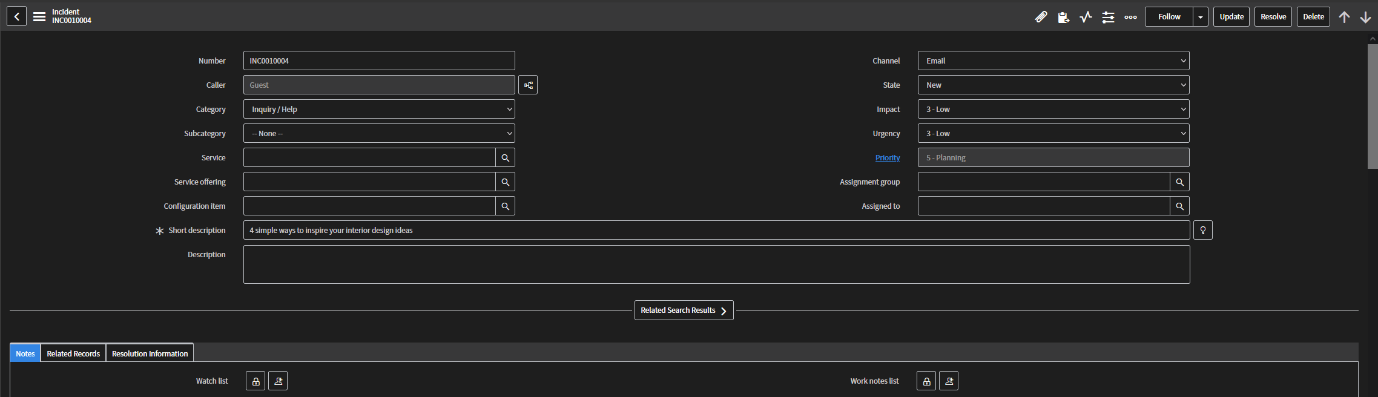Click the Description text area

point(717,264)
